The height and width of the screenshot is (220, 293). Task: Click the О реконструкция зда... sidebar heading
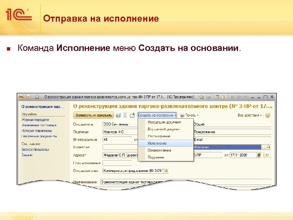pyautogui.click(x=43, y=107)
